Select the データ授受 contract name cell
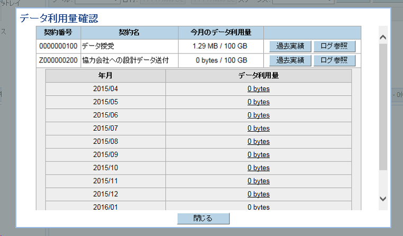The width and height of the screenshot is (403, 236). pos(129,47)
